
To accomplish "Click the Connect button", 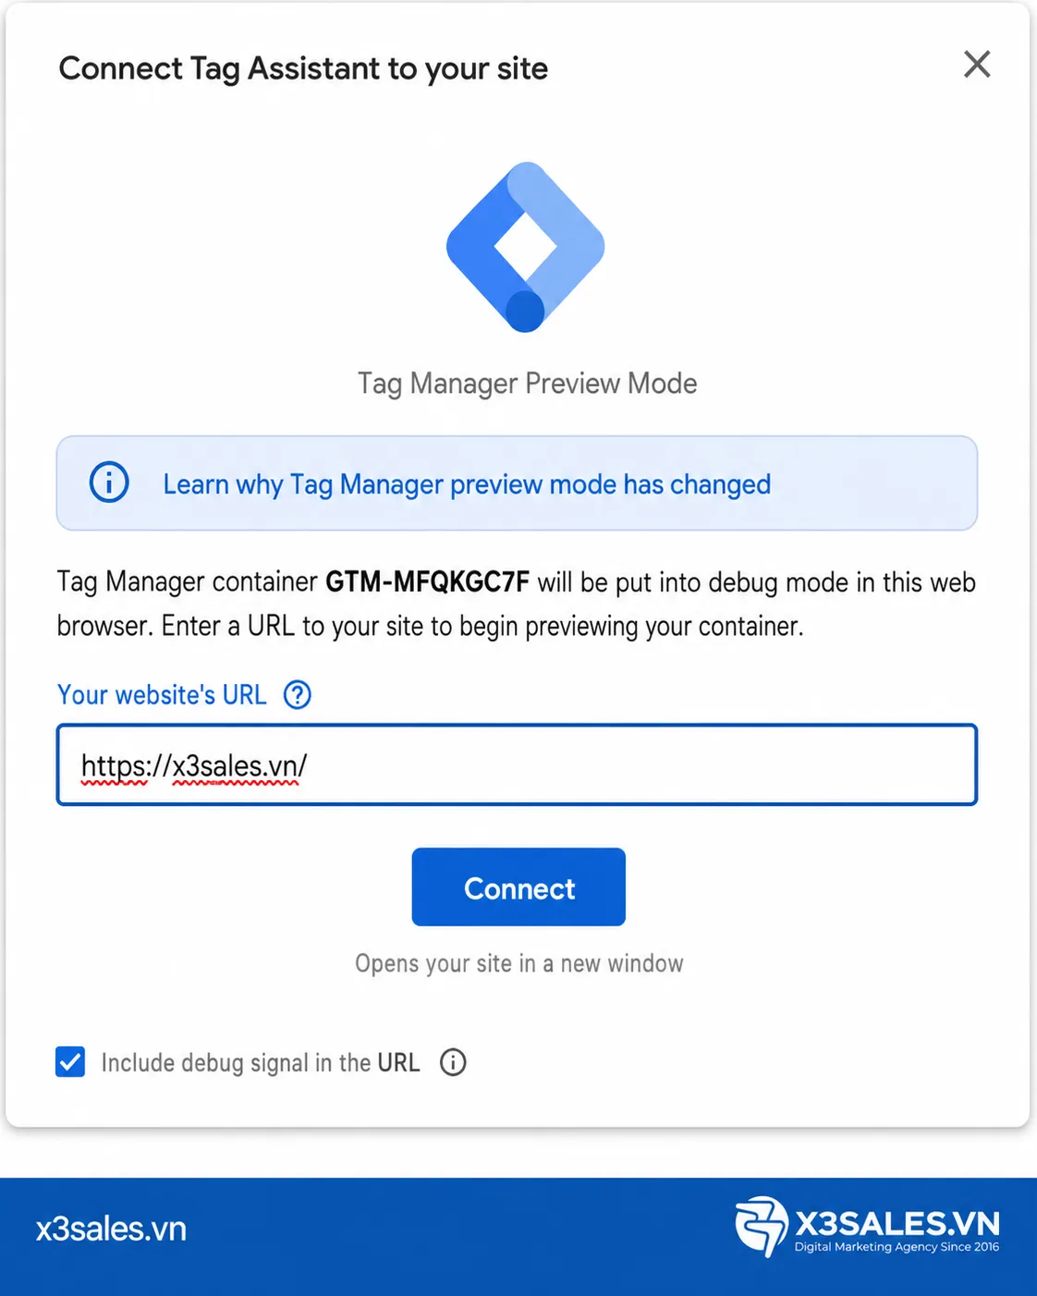I will pos(518,887).
